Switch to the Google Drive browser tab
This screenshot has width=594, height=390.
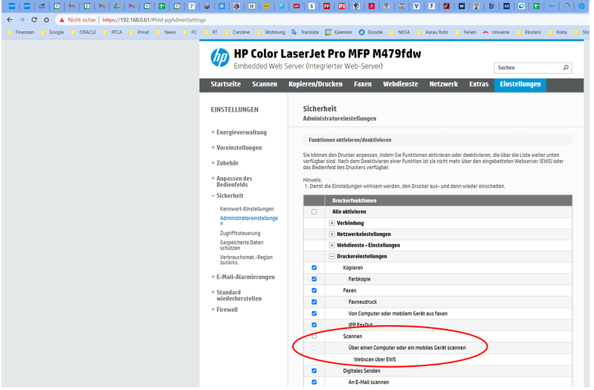117,6
